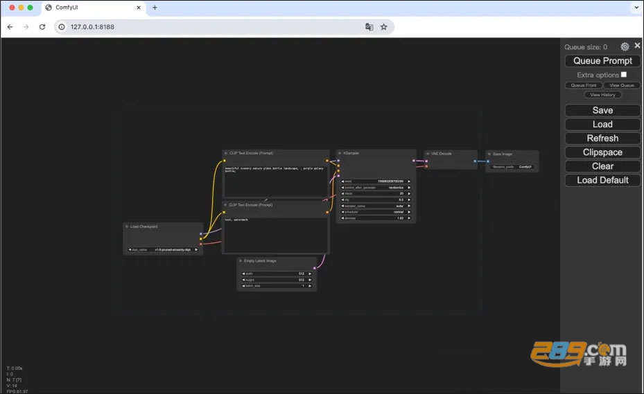Image resolution: width=644 pixels, height=394 pixels.
Task: Collapse the positive CLIP Text Encode node
Action: point(225,153)
